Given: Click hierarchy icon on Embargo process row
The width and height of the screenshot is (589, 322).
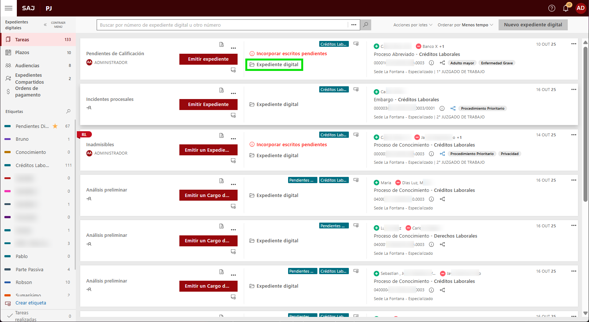Looking at the screenshot, I should (x=453, y=109).
